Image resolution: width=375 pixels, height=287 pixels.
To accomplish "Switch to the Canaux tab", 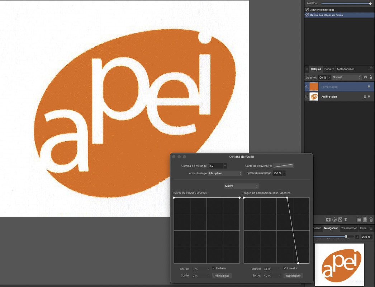I will [x=329, y=69].
